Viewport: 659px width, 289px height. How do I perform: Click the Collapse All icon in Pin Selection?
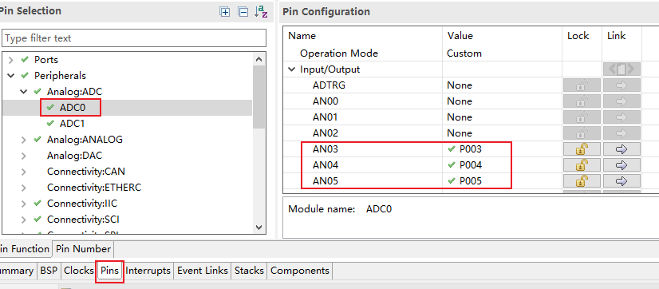tap(243, 12)
